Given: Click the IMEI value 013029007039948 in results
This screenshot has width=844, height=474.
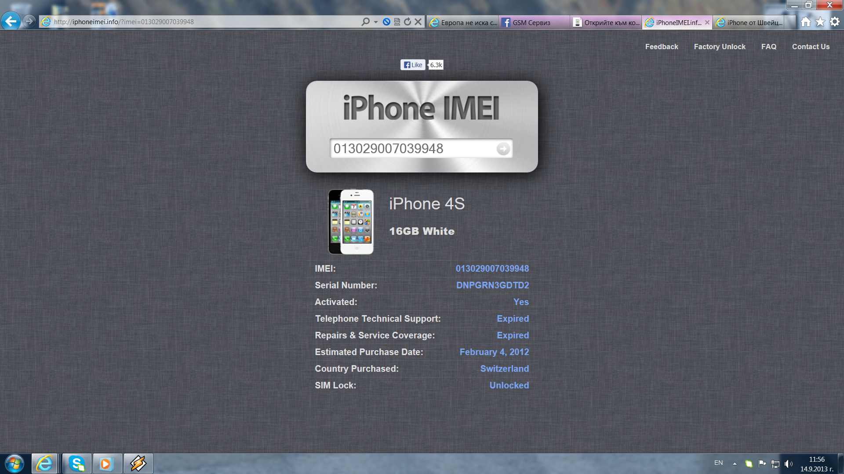Looking at the screenshot, I should (492, 269).
